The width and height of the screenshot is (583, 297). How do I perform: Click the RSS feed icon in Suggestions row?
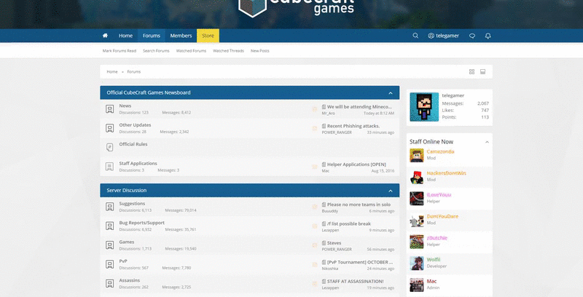click(315, 207)
